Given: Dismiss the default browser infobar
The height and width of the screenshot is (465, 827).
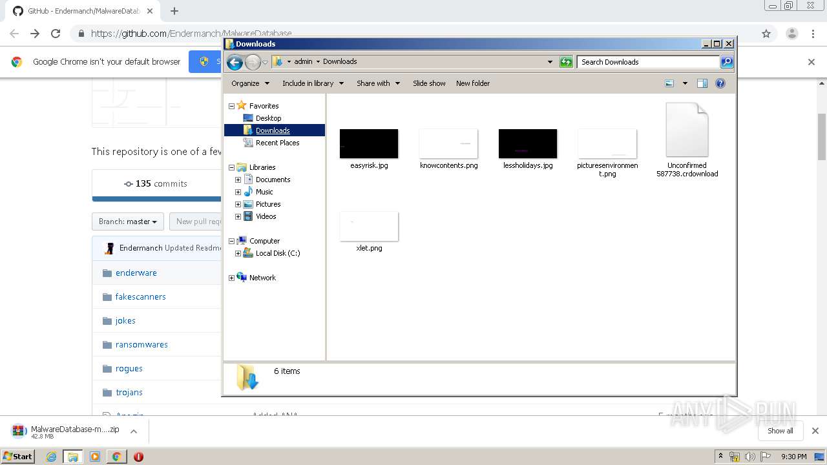Looking at the screenshot, I should [x=811, y=62].
